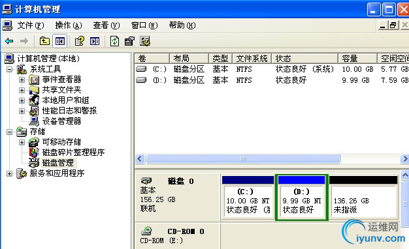Click the MMC system icon beside 文件 menu
Viewport: 409px width, 249px height.
[x=7, y=25]
